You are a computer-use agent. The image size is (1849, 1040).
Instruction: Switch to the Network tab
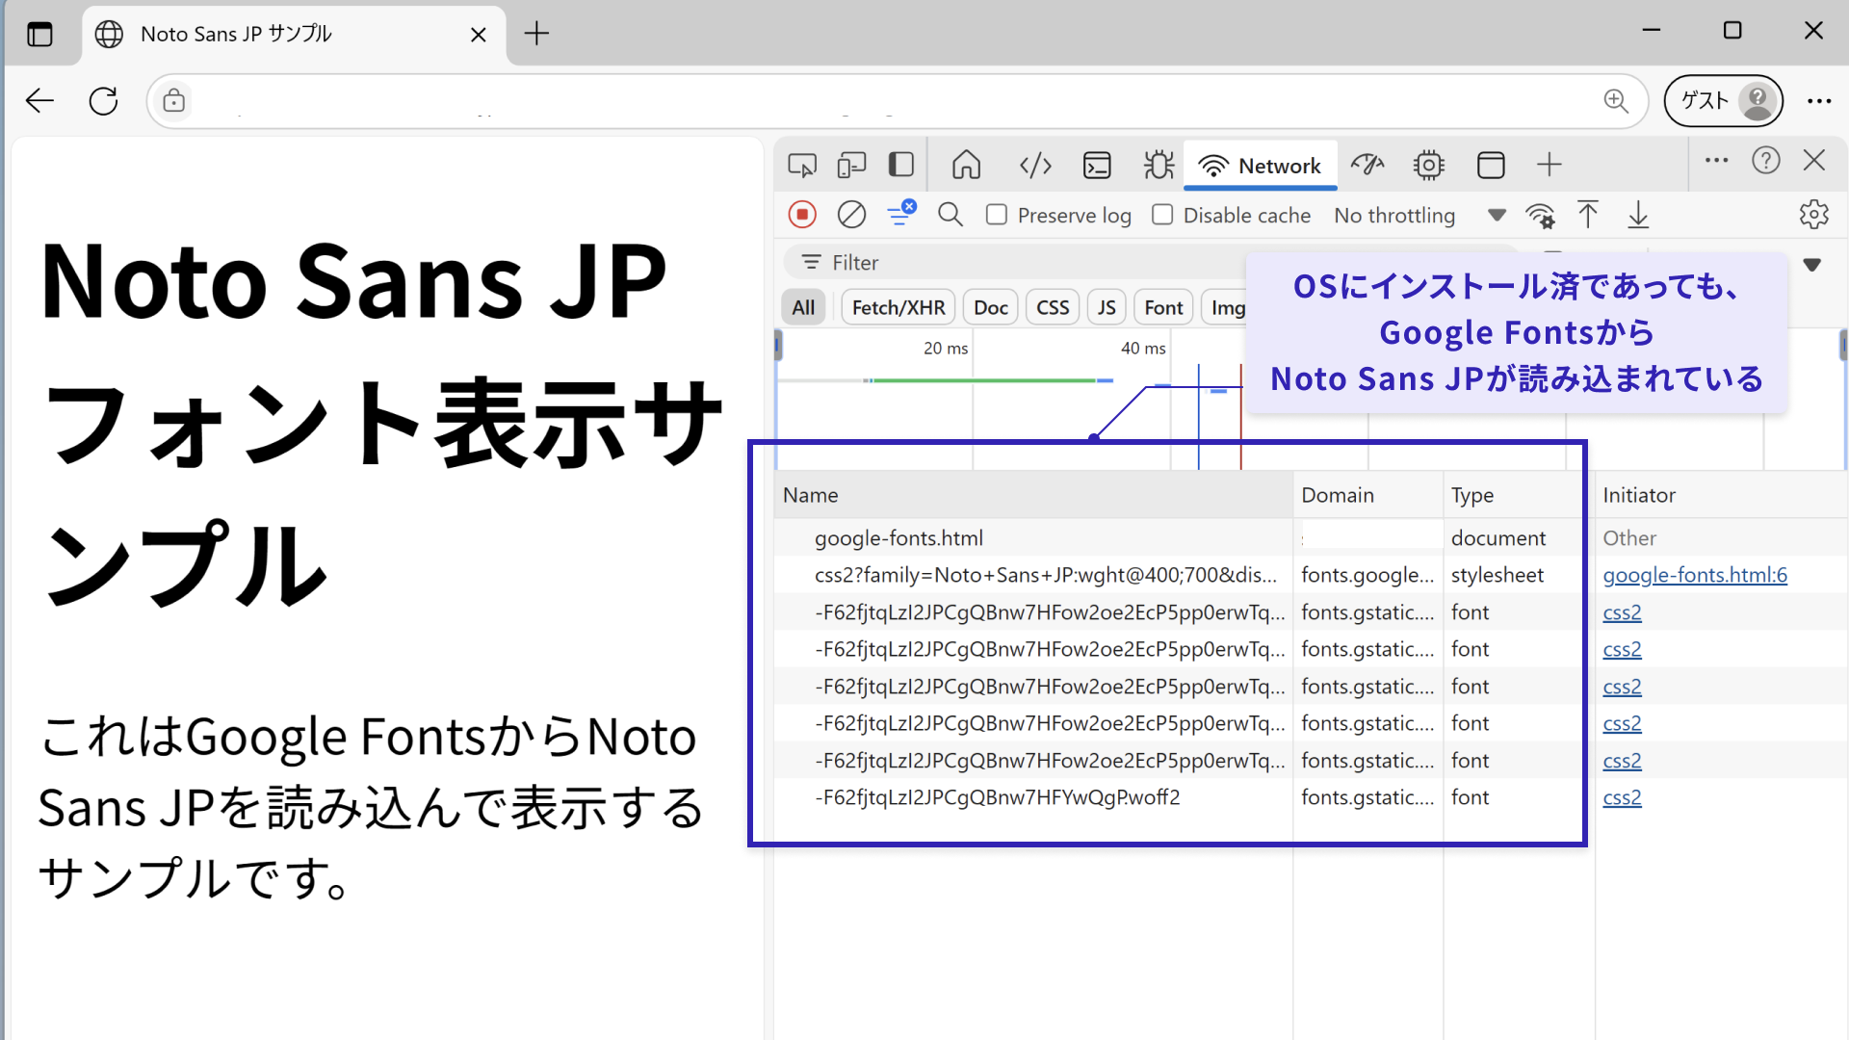click(1260, 166)
